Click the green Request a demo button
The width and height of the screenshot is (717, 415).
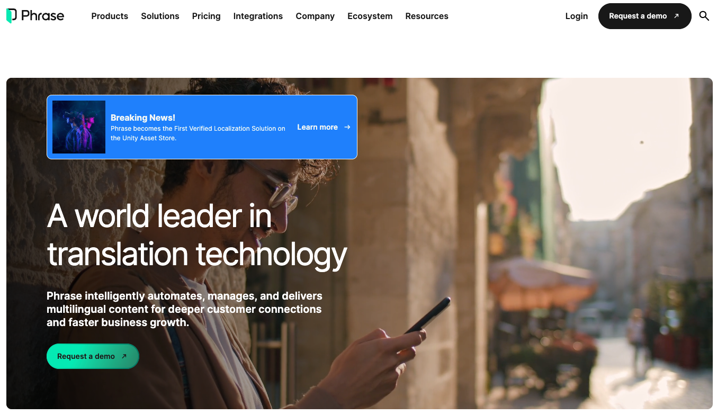[93, 356]
